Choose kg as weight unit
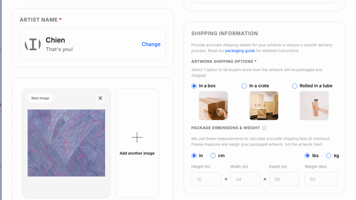356x200 pixels. click(328, 156)
